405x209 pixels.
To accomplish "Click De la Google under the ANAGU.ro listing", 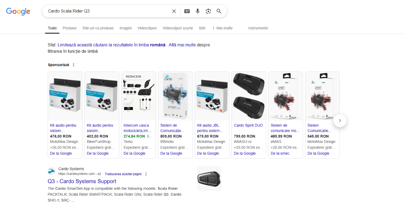I will coord(245,153).
